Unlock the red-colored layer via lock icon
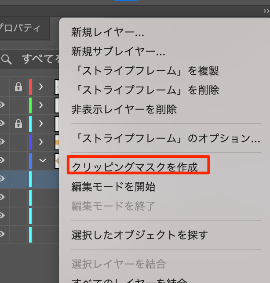270x283 pixels. (18, 87)
